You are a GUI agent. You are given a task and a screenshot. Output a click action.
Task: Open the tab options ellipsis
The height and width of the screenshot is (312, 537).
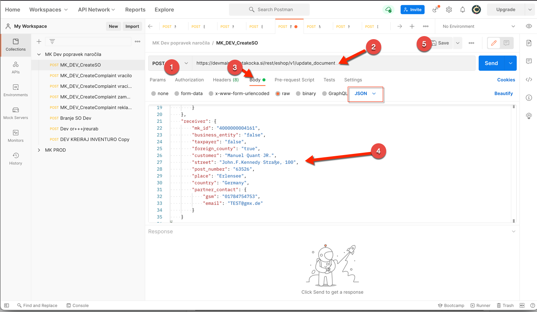(426, 26)
